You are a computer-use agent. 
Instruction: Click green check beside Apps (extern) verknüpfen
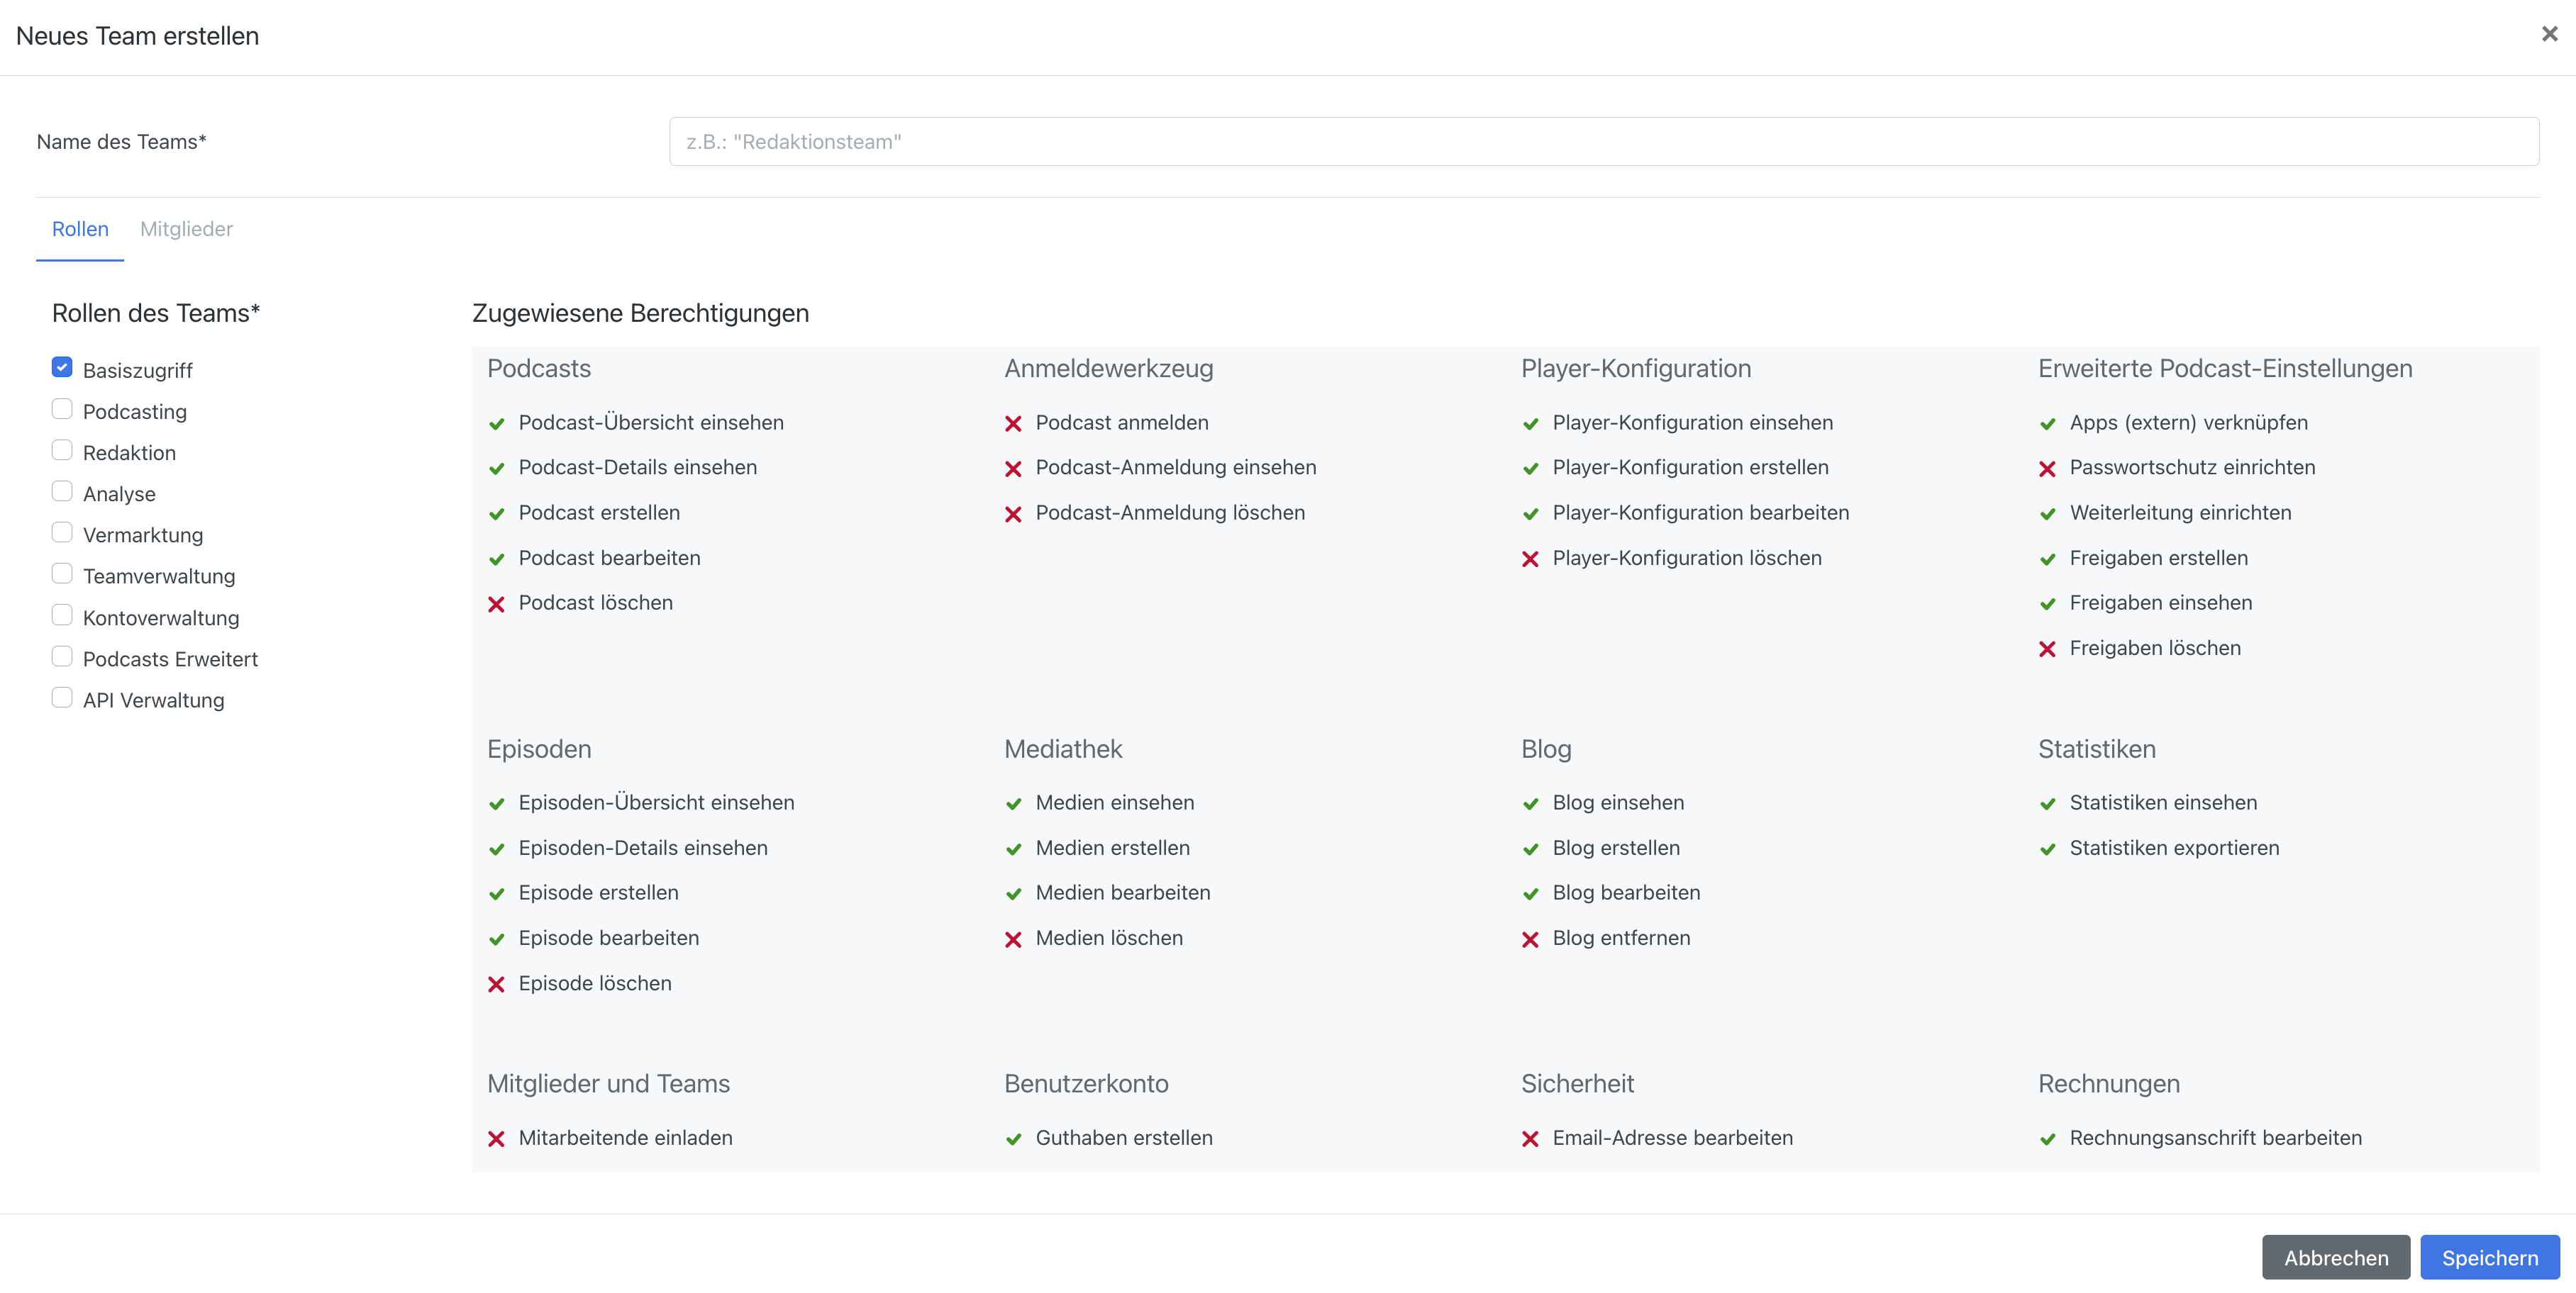point(2047,424)
